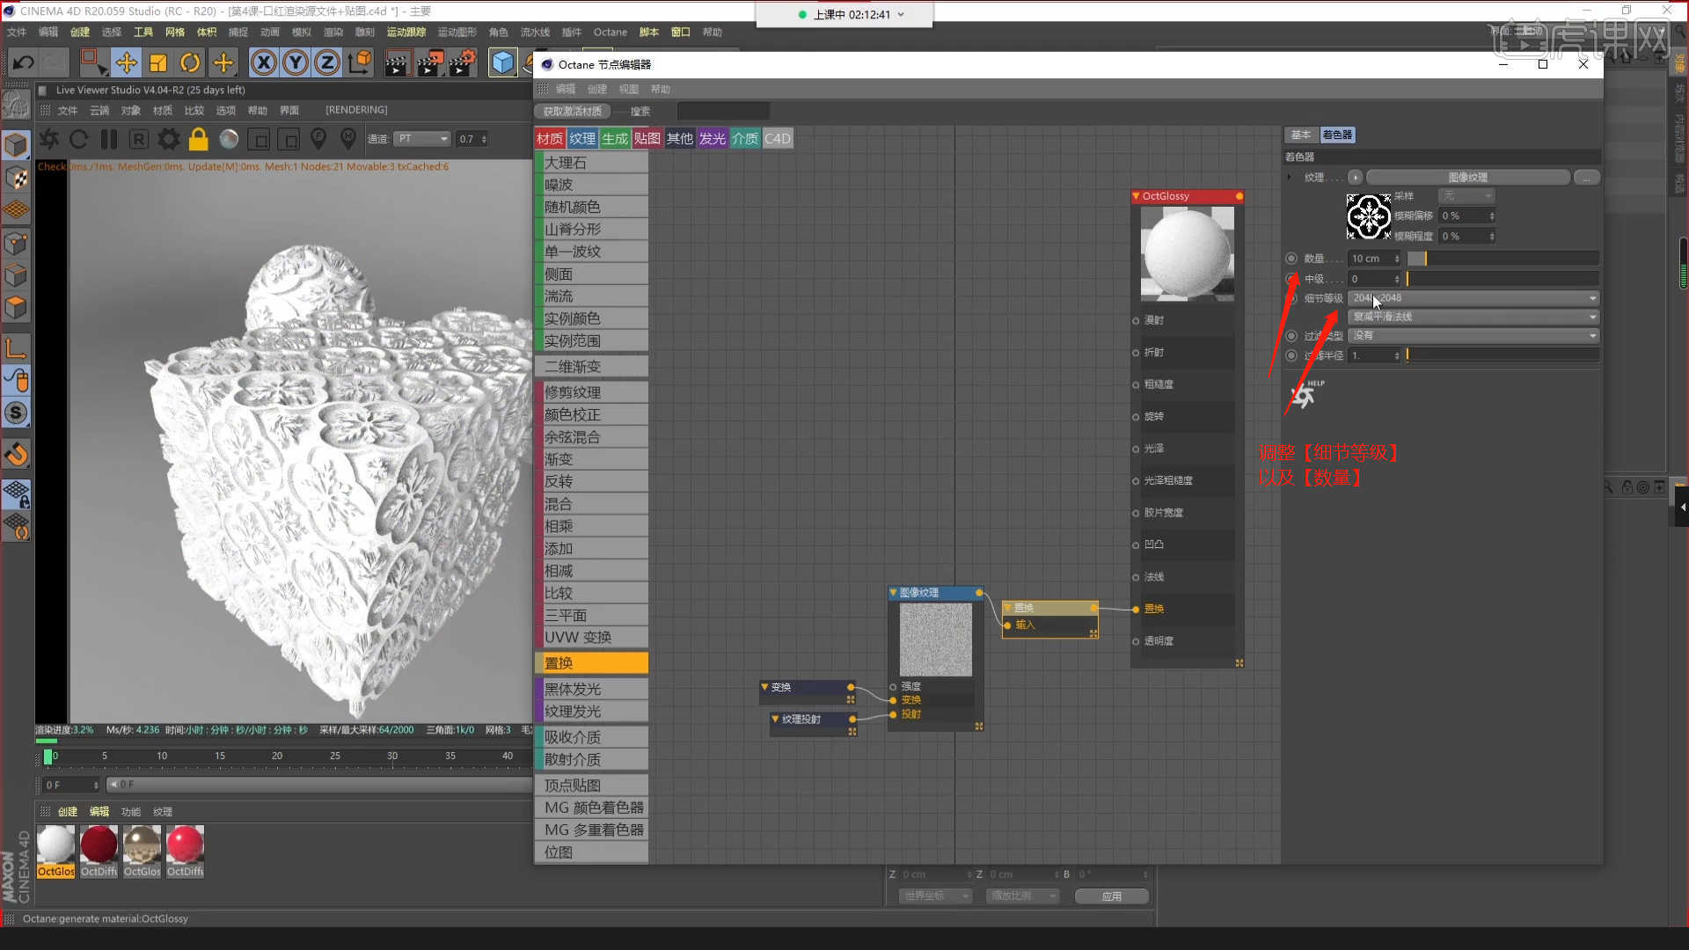
Task: Click the focus picker pin icon
Action: click(318, 139)
